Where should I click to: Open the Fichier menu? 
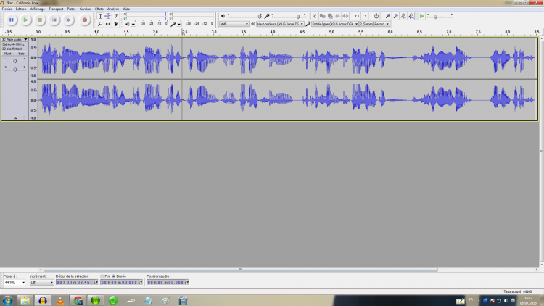coord(7,9)
